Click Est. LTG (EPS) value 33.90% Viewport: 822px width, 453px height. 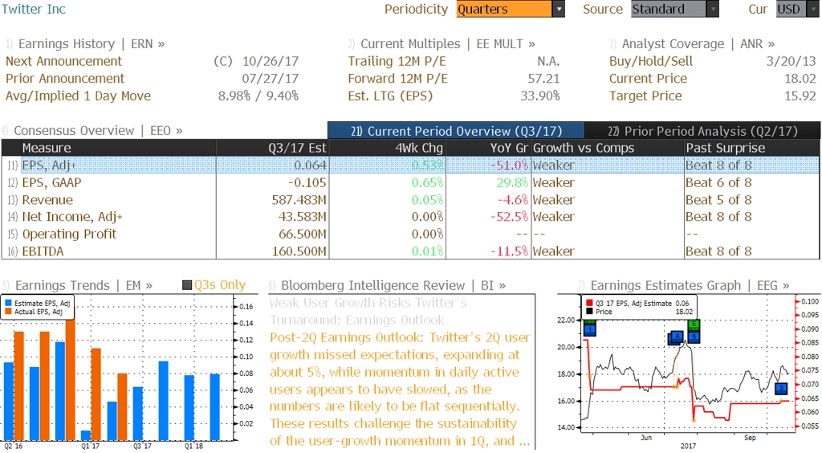coord(540,96)
